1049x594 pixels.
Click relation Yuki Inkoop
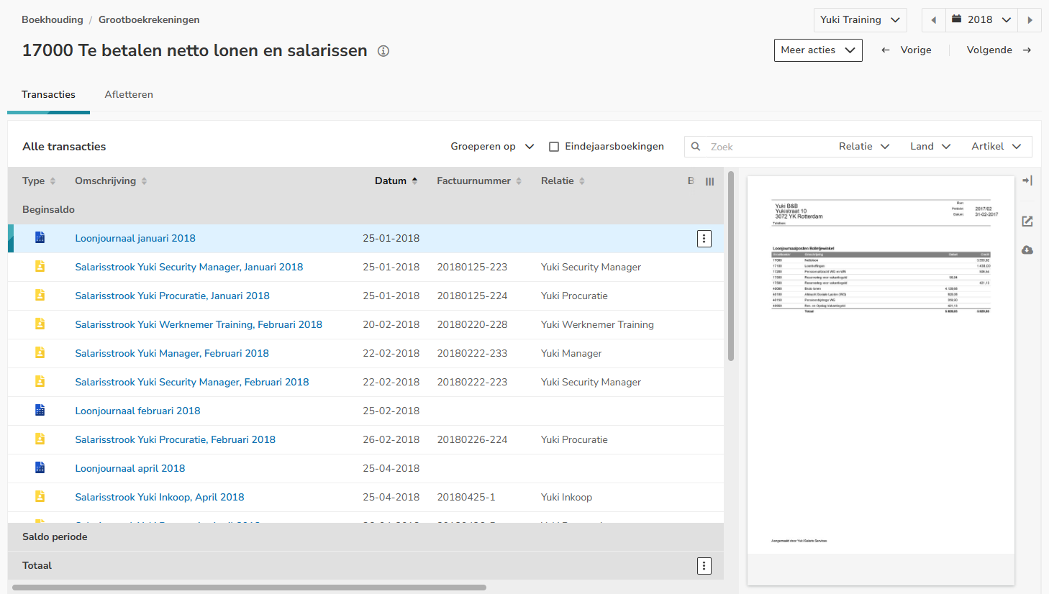[566, 498]
